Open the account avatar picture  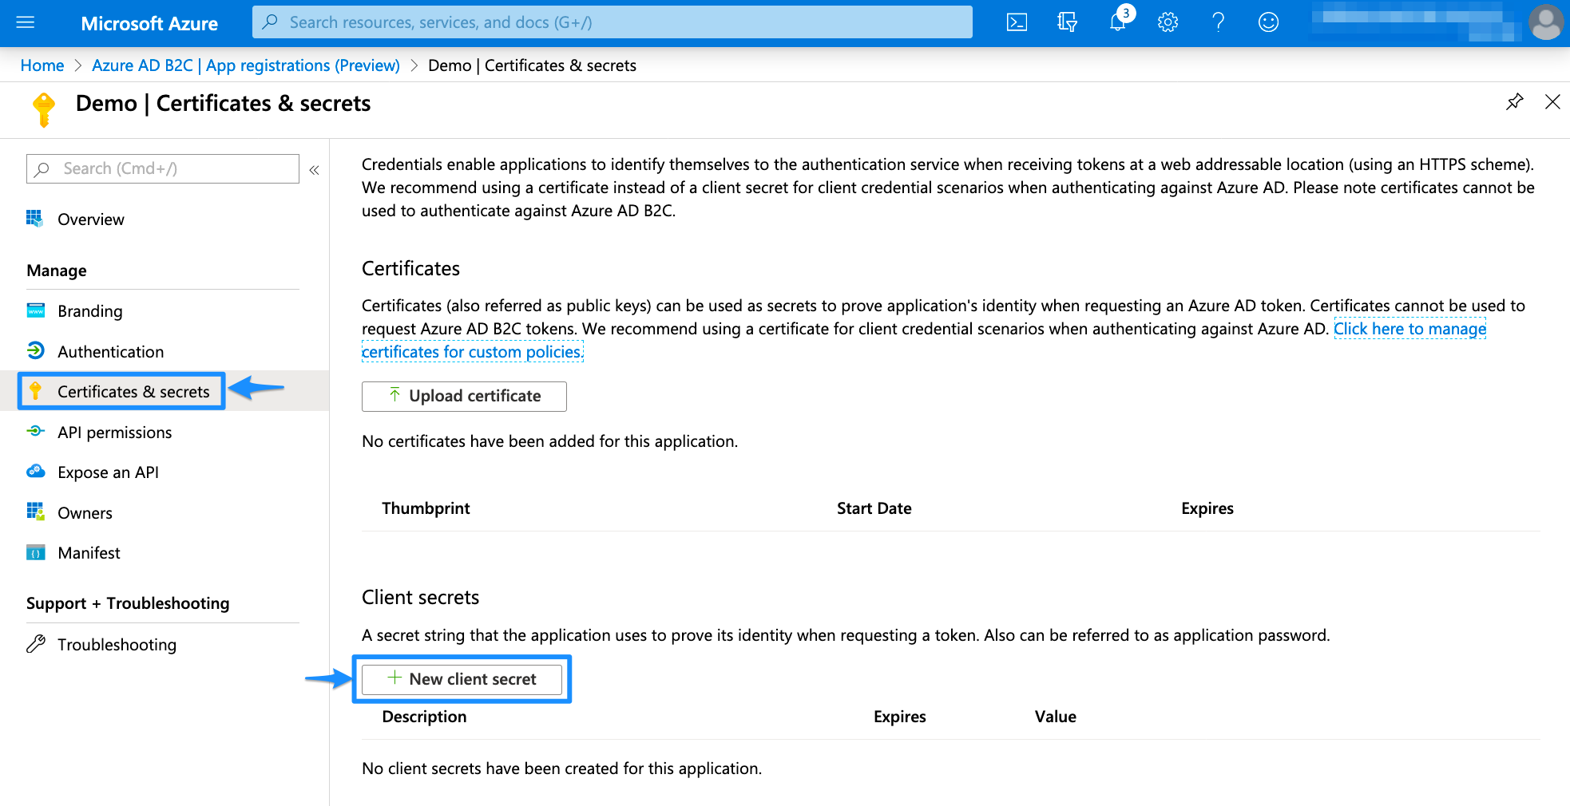(x=1545, y=22)
